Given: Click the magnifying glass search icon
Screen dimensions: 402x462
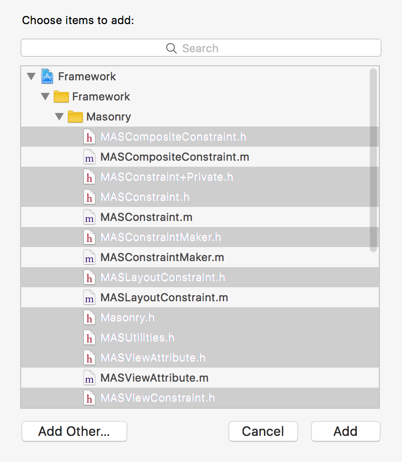Looking at the screenshot, I should click(171, 48).
